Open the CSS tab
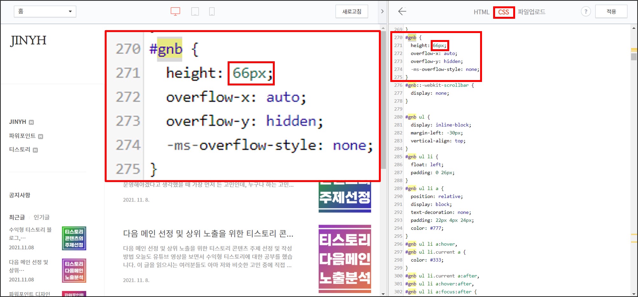638x297 pixels. point(504,12)
